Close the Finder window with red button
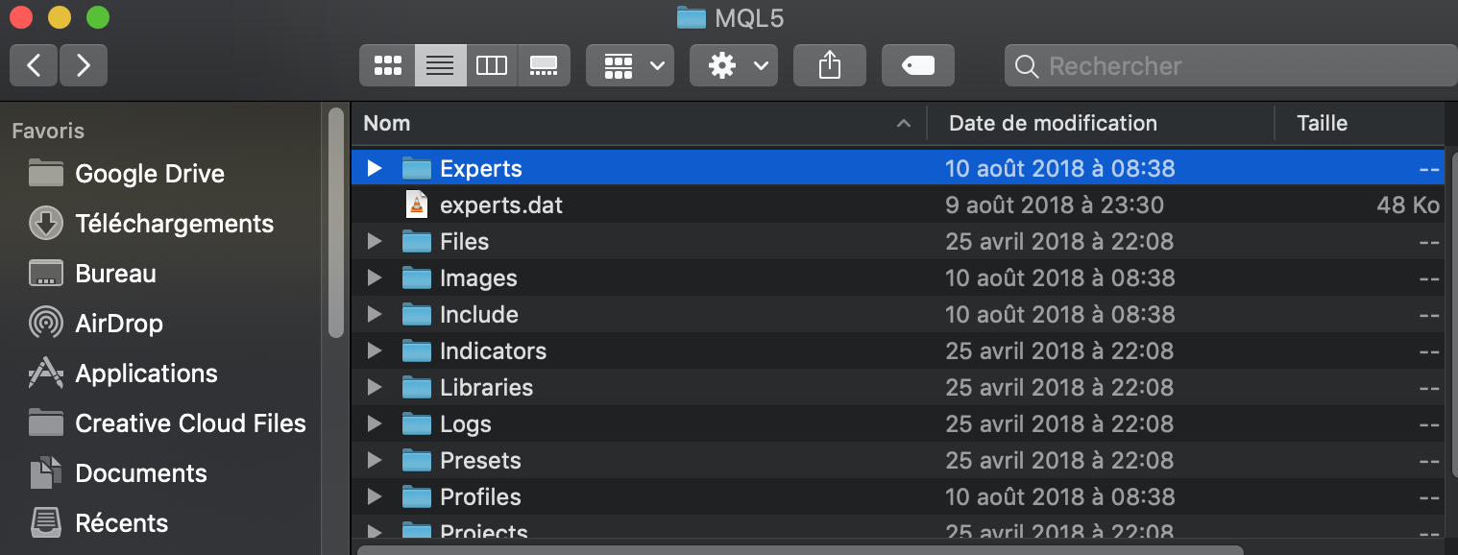 pos(20,17)
